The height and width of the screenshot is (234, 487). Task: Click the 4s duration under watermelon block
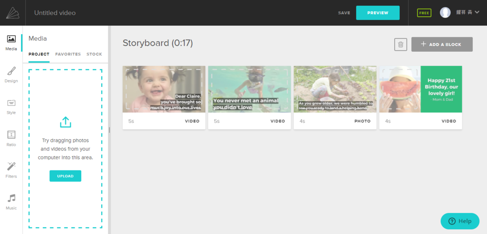coord(388,121)
